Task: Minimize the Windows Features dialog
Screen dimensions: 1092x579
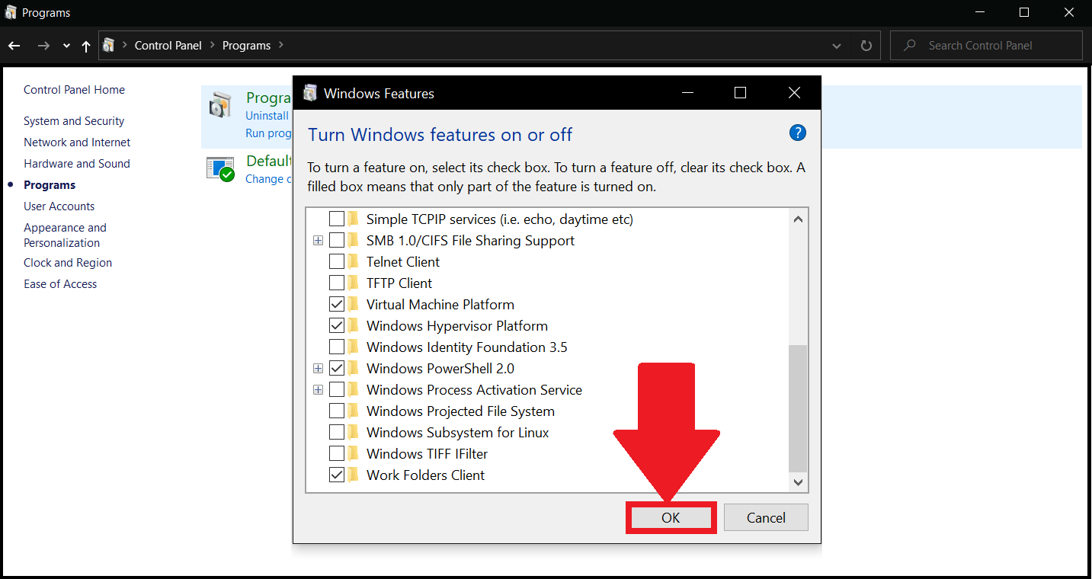Action: coord(688,93)
